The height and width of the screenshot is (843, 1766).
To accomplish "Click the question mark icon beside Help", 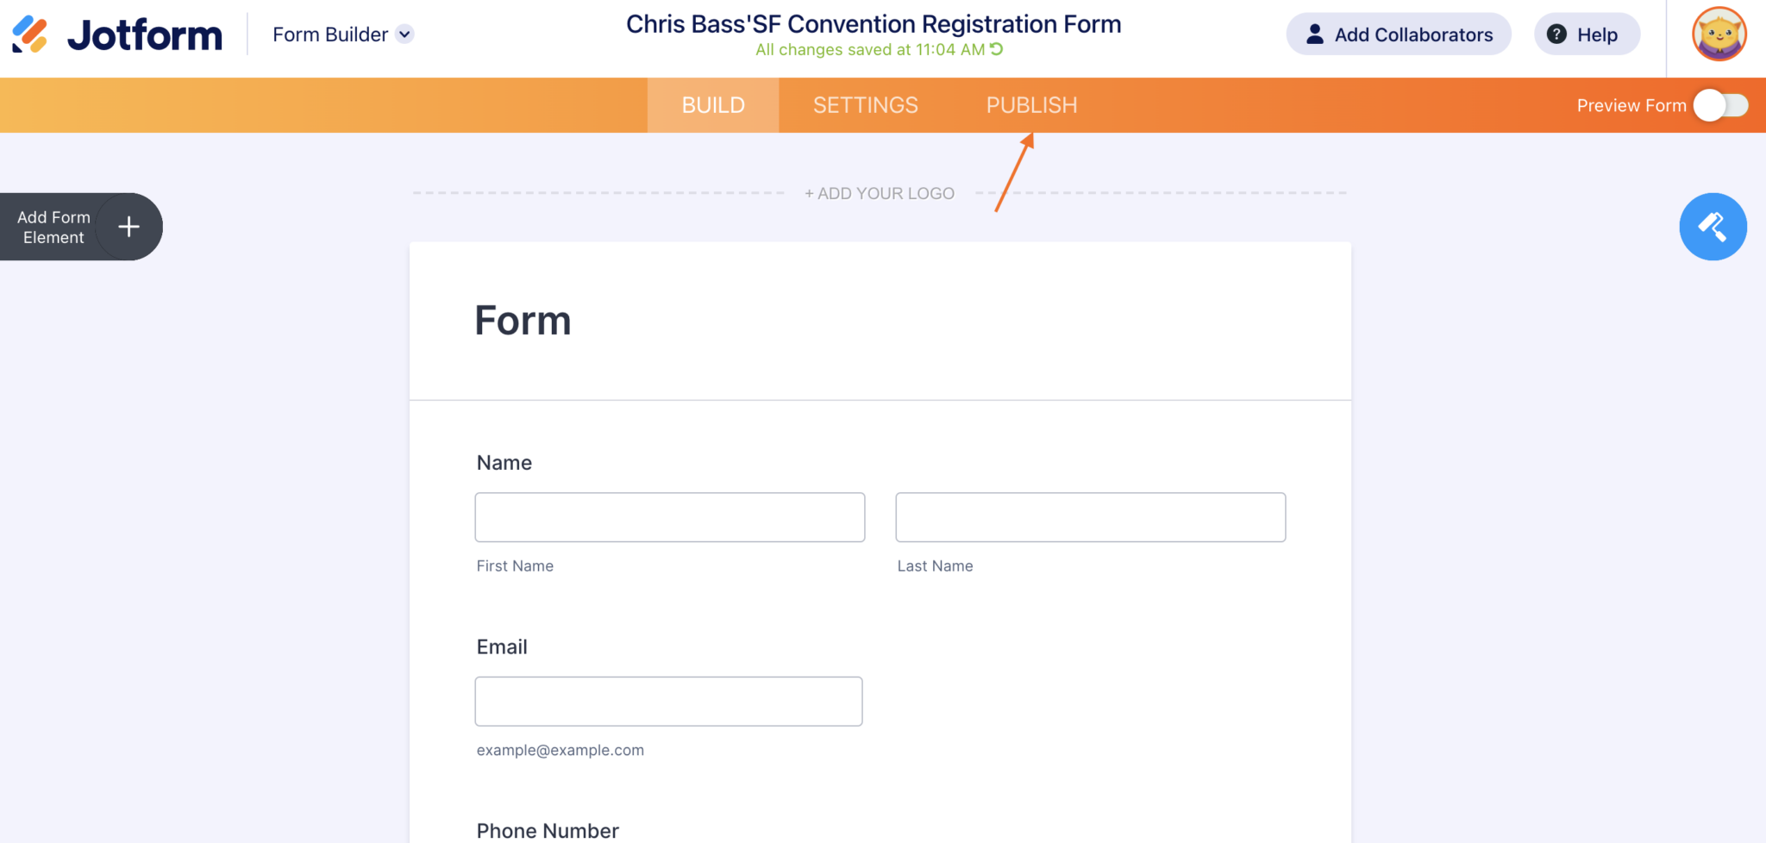I will coord(1557,34).
